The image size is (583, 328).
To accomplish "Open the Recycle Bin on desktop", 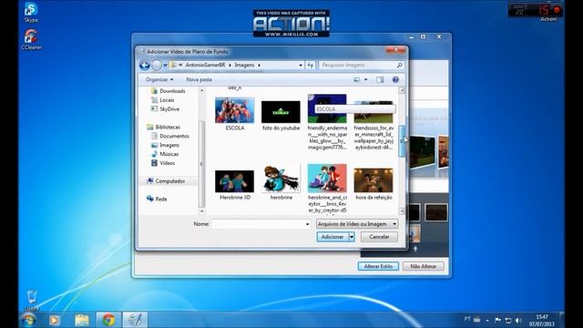I will pos(32,301).
